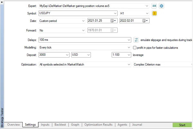The width and height of the screenshot is (193, 129).
Task: Open the expert in the IDE editor
Action: coord(154,6)
